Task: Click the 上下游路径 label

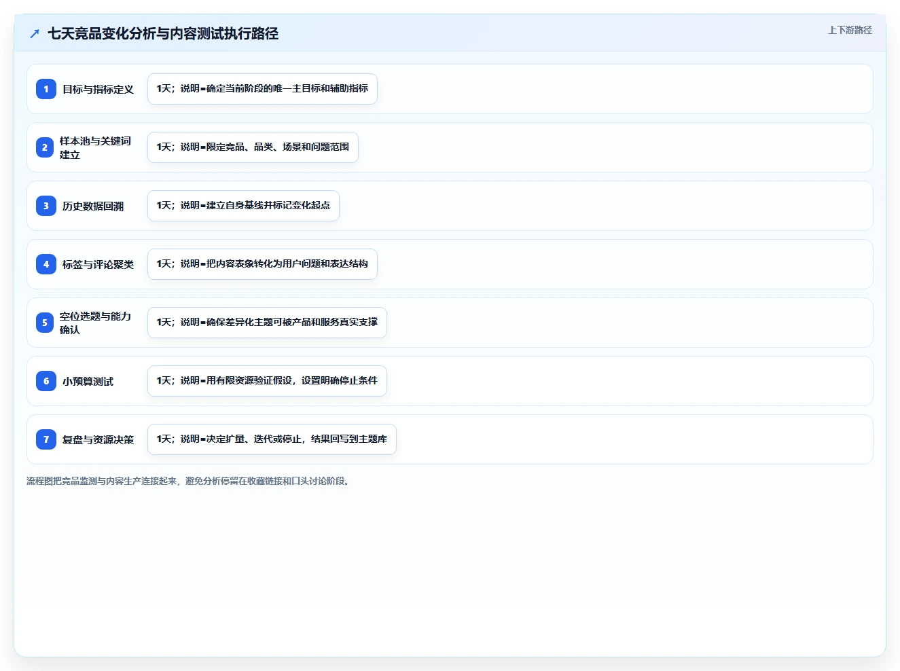Action: tap(850, 30)
